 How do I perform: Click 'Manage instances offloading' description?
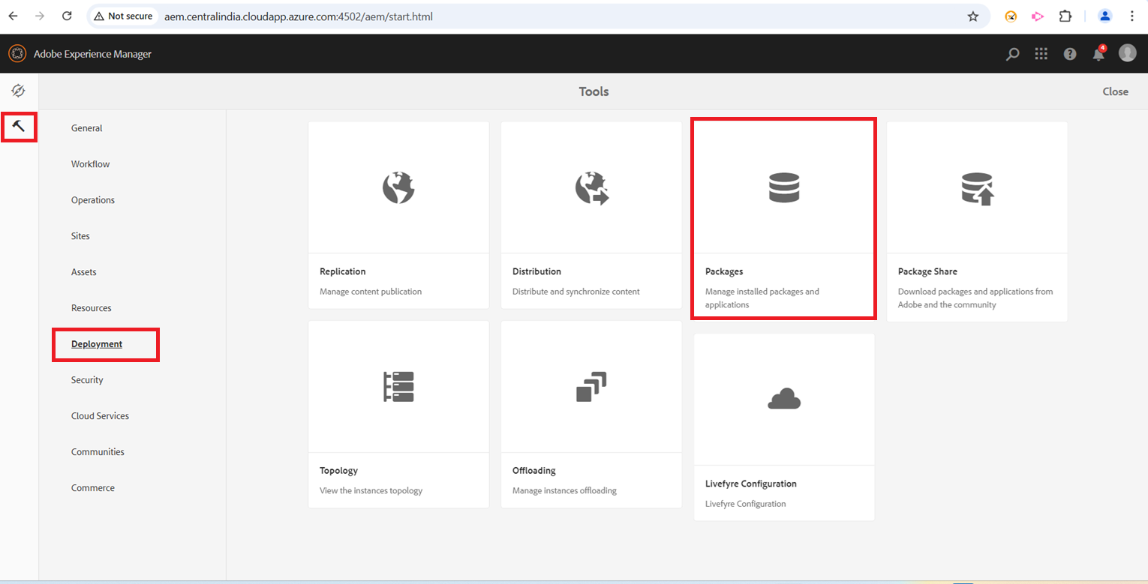tap(564, 491)
